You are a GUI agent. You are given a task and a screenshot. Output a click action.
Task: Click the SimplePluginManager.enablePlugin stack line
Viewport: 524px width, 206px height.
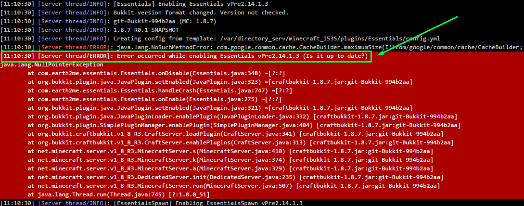244,126
